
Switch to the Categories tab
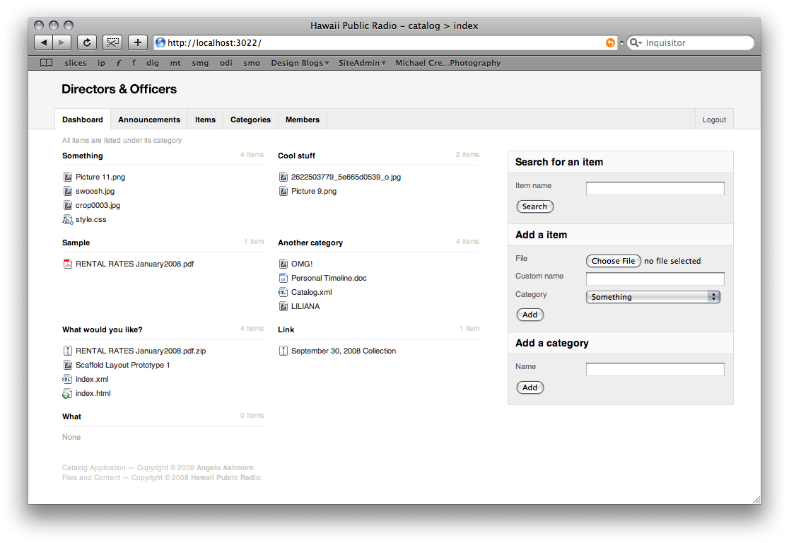click(250, 119)
